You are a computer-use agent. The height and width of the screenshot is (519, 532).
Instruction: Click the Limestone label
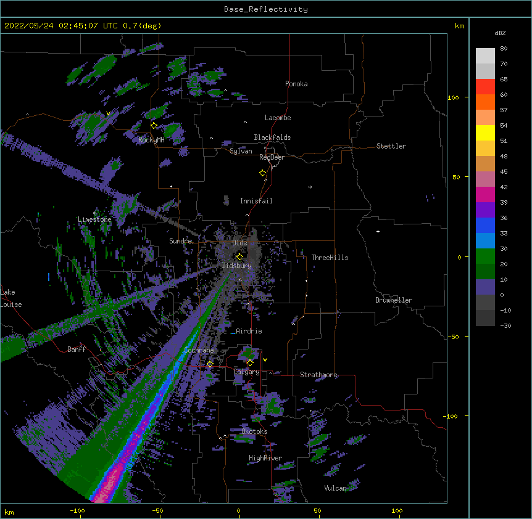tap(94, 219)
